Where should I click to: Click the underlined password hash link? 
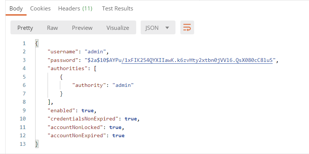point(198,60)
